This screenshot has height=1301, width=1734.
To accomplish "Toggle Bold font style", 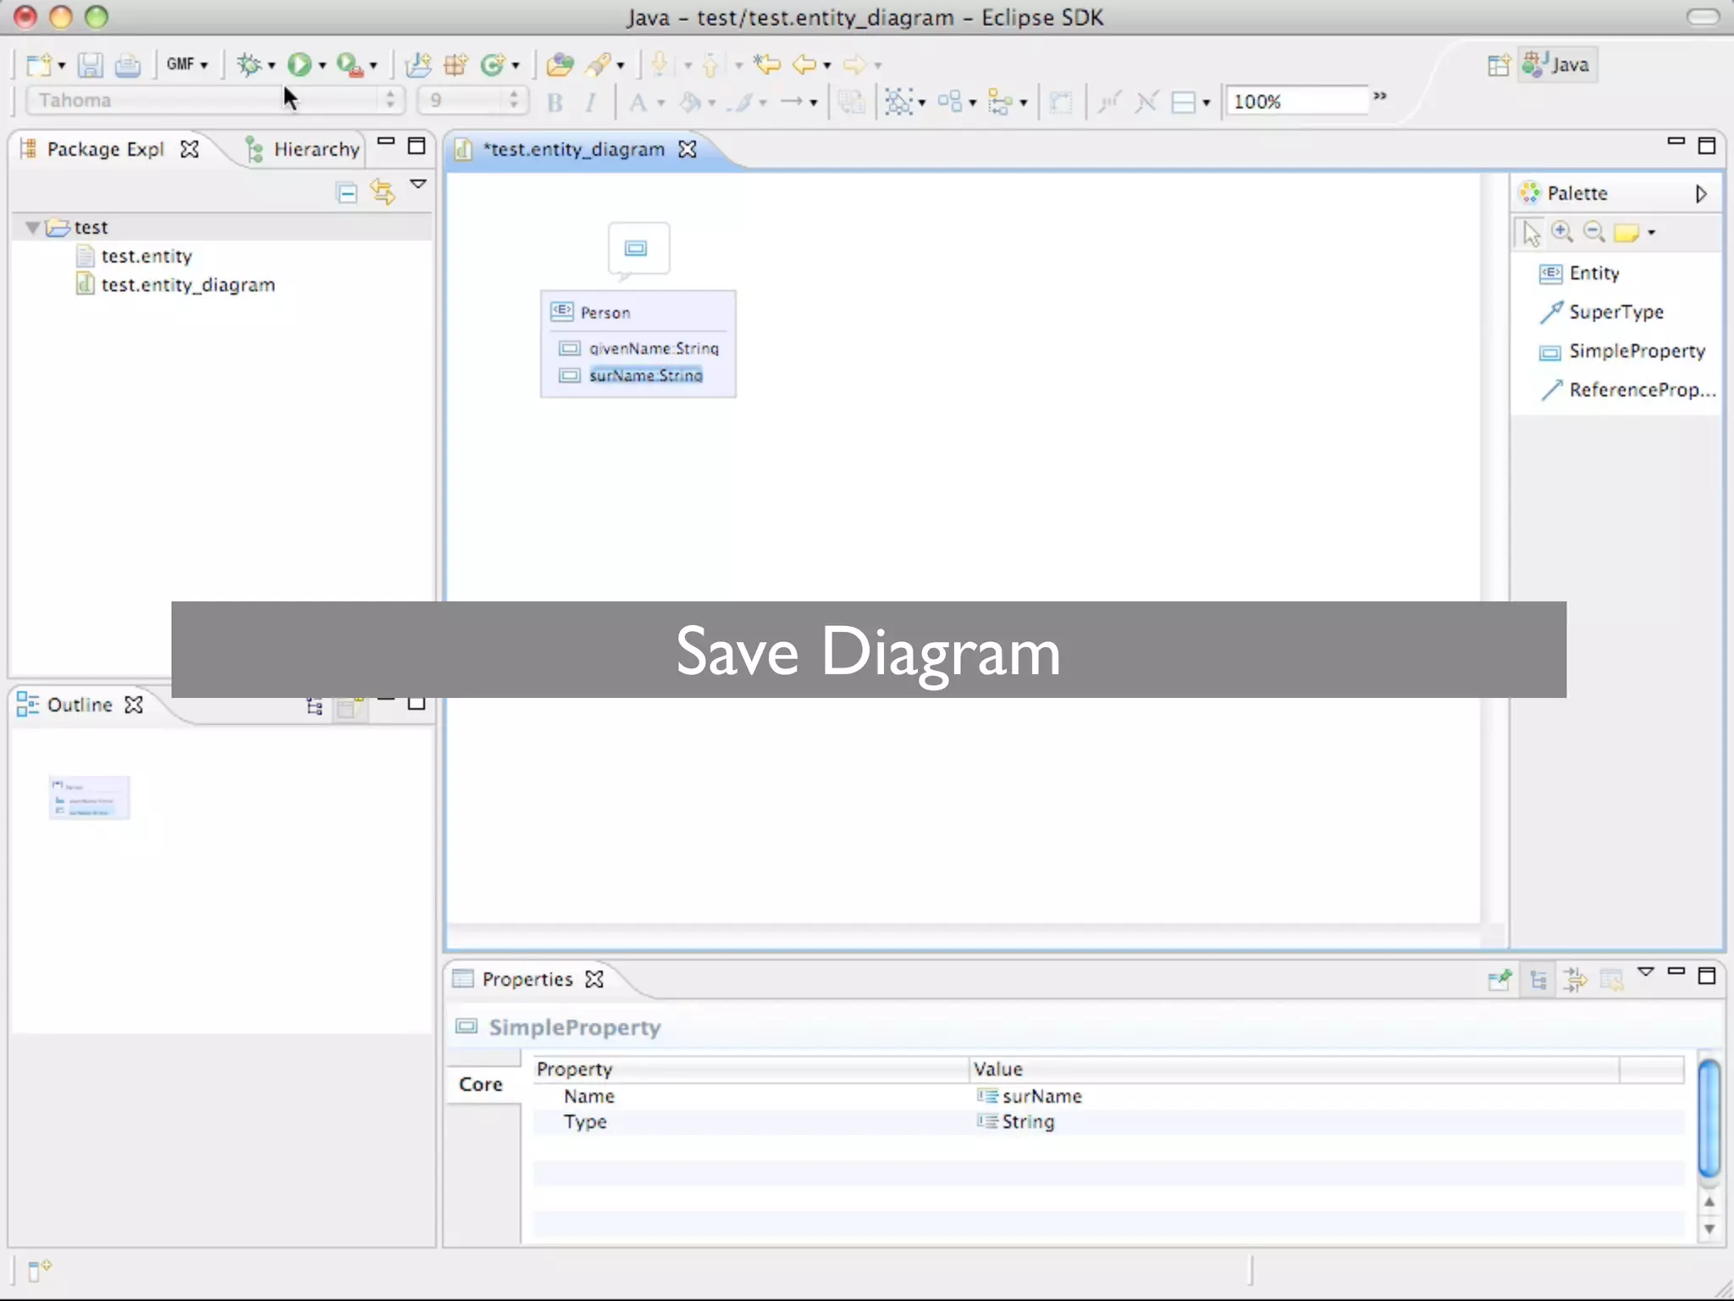I will (555, 102).
